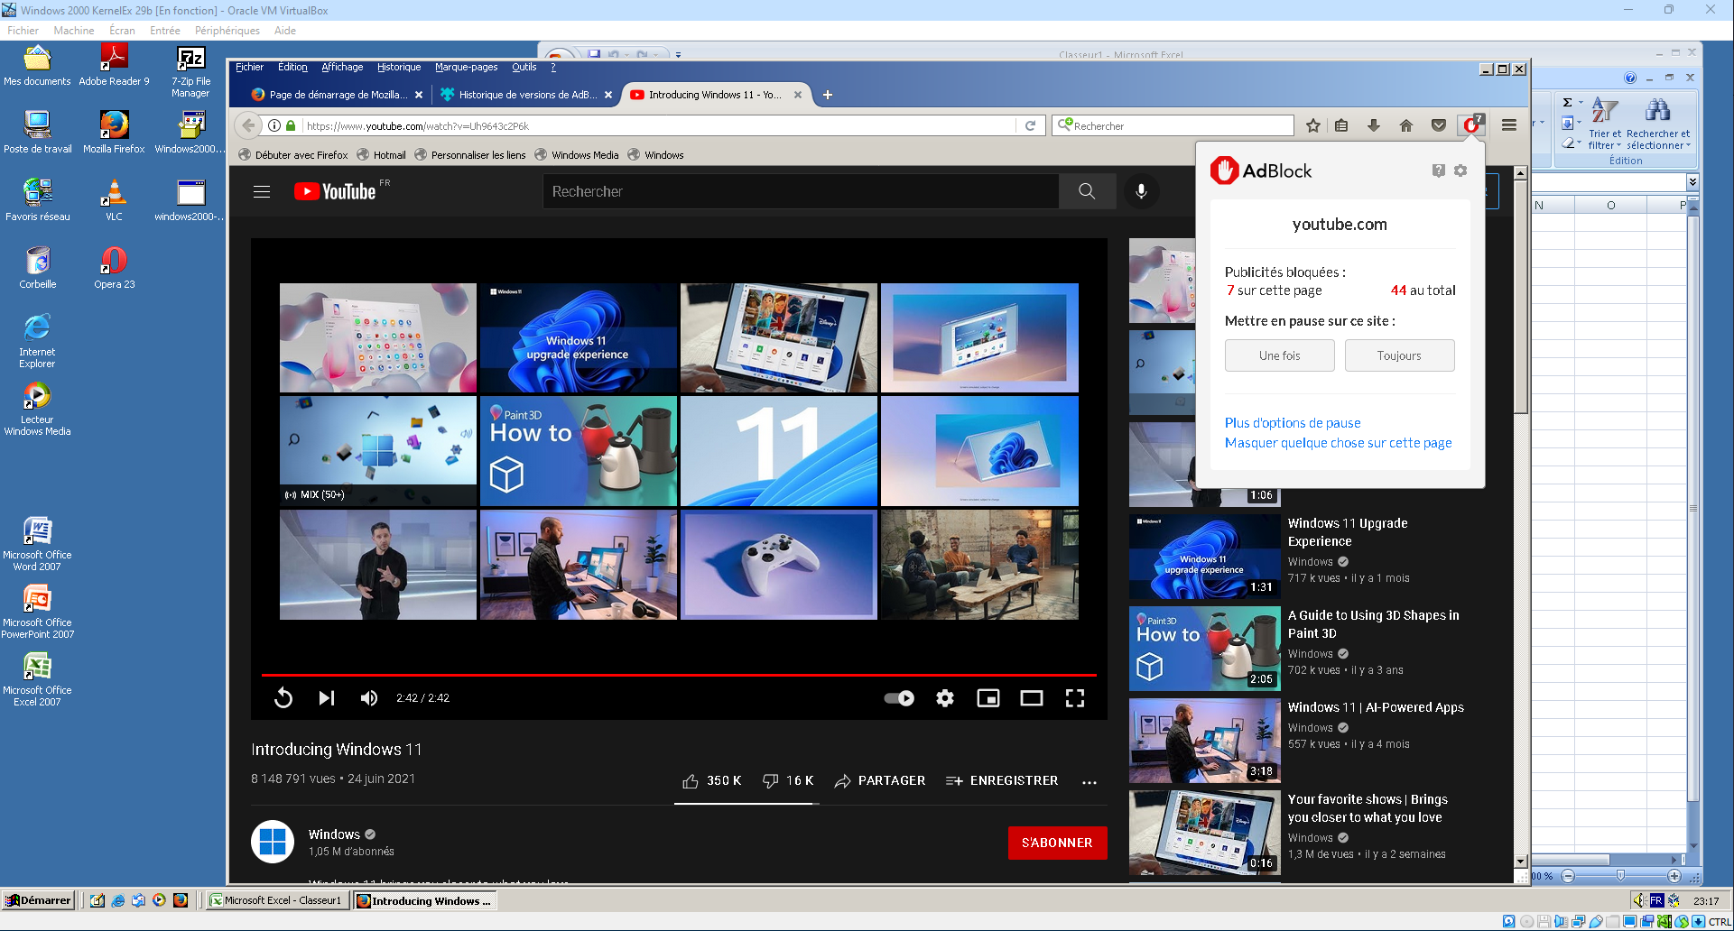Open more actions ellipsis under video
Image resolution: width=1734 pixels, height=931 pixels.
click(1090, 782)
